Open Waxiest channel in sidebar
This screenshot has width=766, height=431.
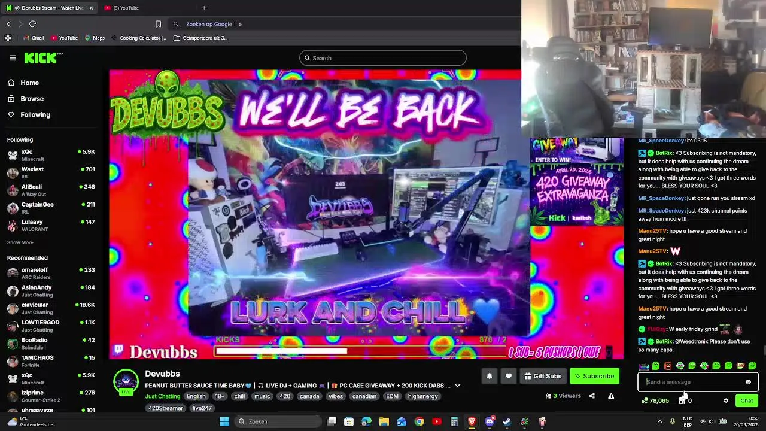(x=51, y=172)
